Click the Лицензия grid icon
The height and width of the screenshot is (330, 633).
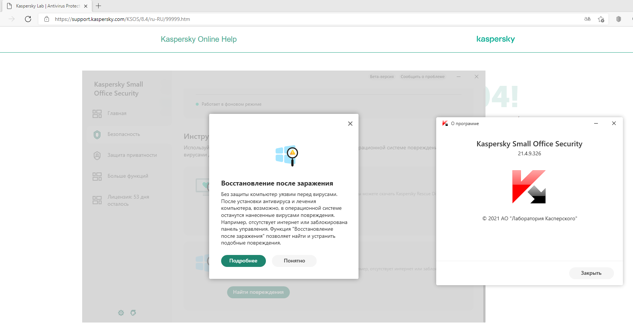click(x=97, y=200)
